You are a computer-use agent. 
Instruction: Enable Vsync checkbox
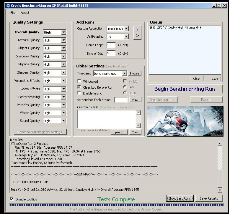pyautogui.click(x=79, y=93)
